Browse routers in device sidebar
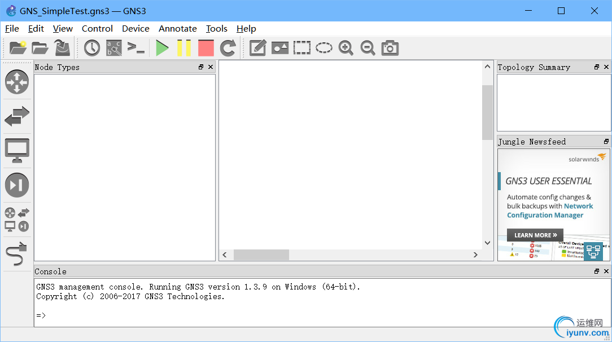612x342 pixels. [x=17, y=82]
